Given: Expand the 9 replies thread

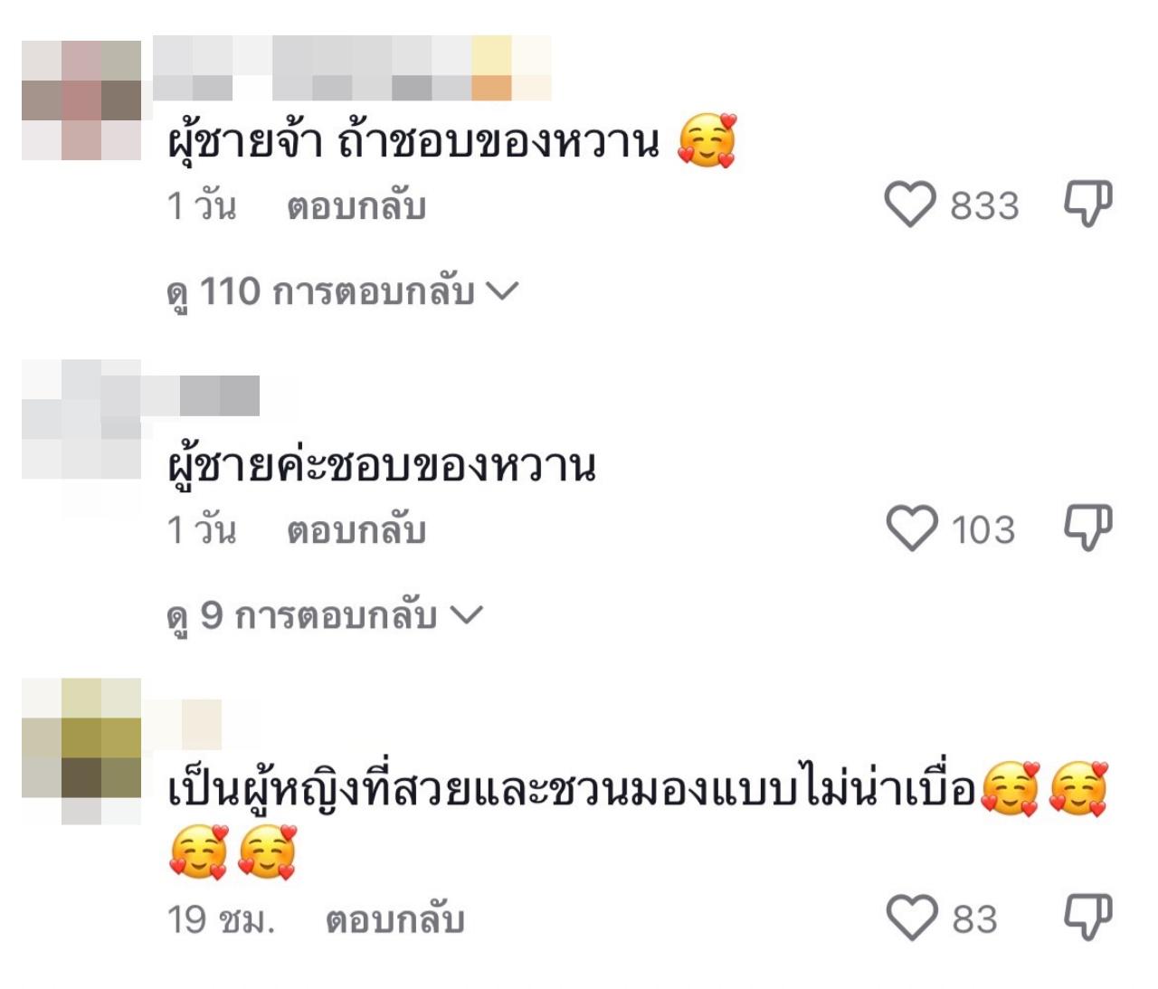Looking at the screenshot, I should [325, 616].
